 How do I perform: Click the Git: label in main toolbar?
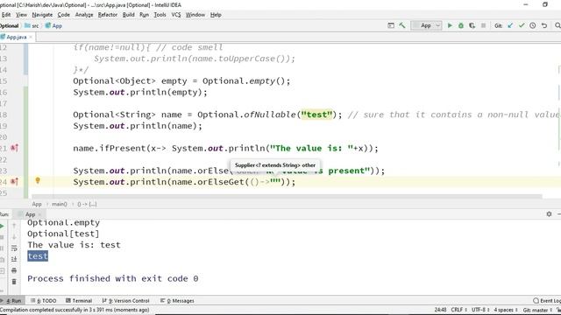point(498,25)
